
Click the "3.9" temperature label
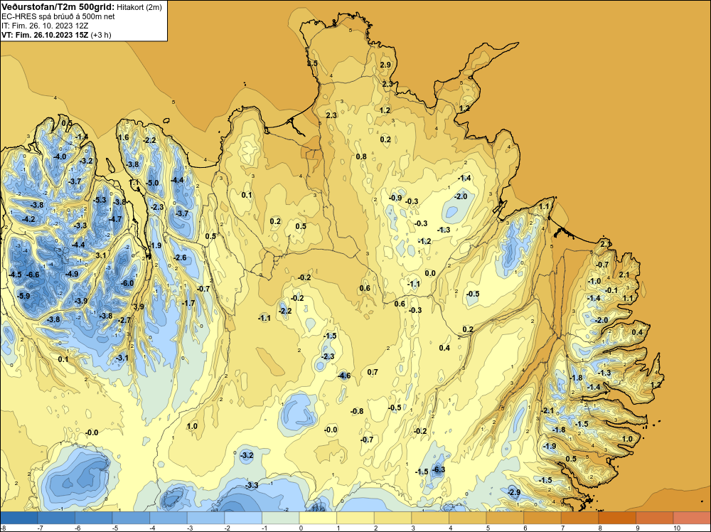(139, 307)
